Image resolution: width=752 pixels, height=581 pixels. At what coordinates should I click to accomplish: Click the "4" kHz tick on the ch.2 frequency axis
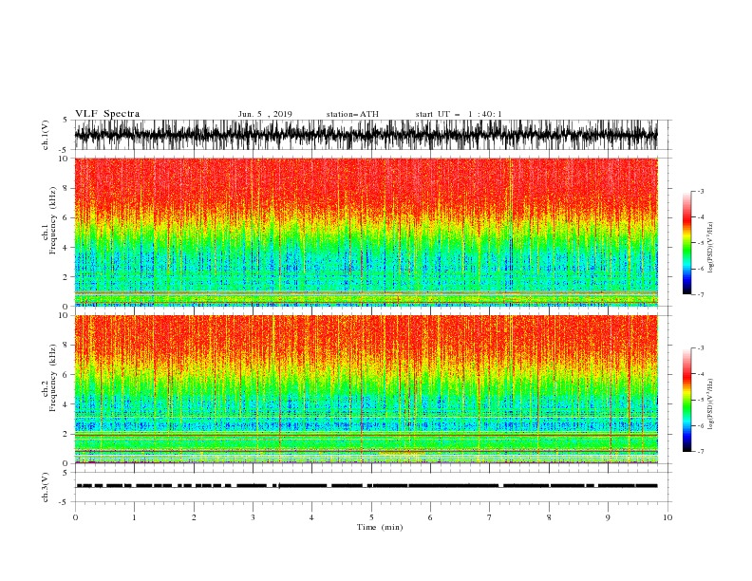pos(66,404)
